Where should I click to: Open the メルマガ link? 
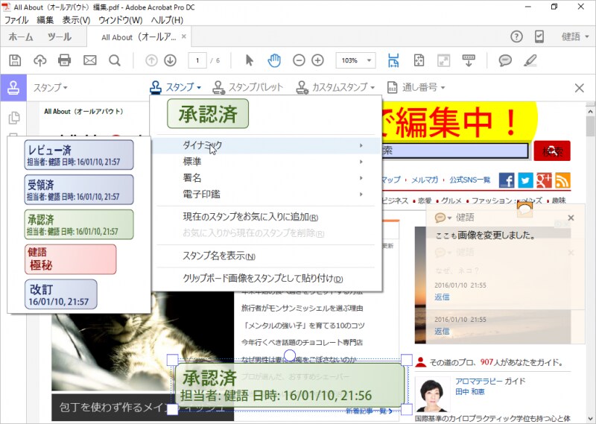coord(424,180)
